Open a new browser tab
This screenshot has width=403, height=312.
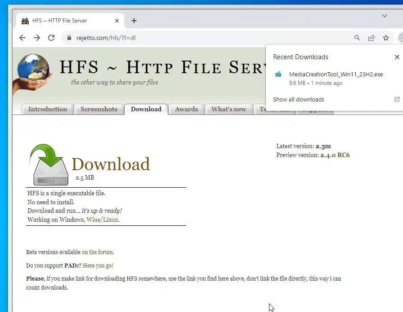[x=134, y=21]
